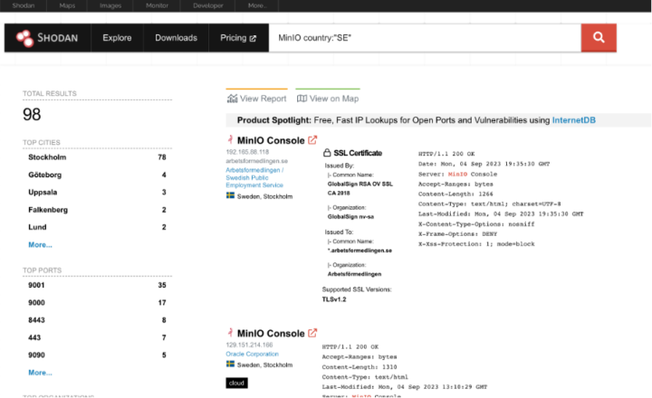This screenshot has height=398, width=652.
Task: Follow the InternetDB link
Action: pos(573,120)
